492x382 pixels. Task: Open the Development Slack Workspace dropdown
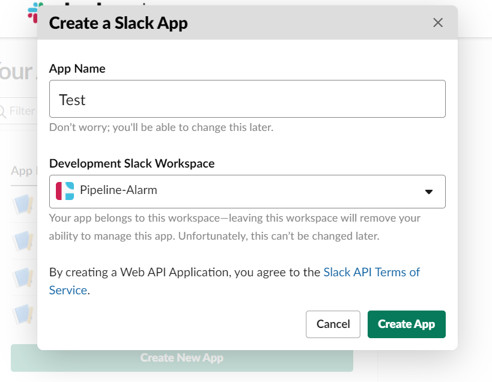pyautogui.click(x=248, y=192)
